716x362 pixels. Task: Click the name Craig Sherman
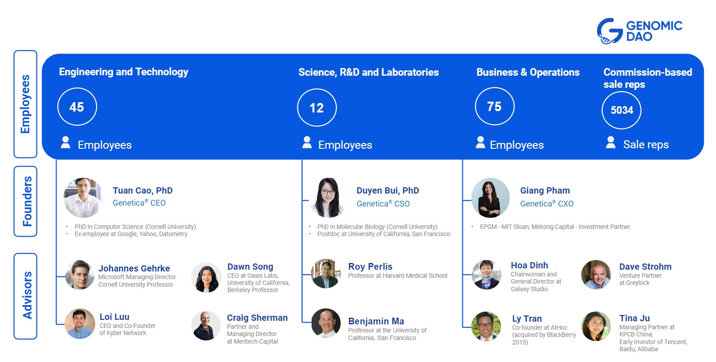tap(257, 318)
